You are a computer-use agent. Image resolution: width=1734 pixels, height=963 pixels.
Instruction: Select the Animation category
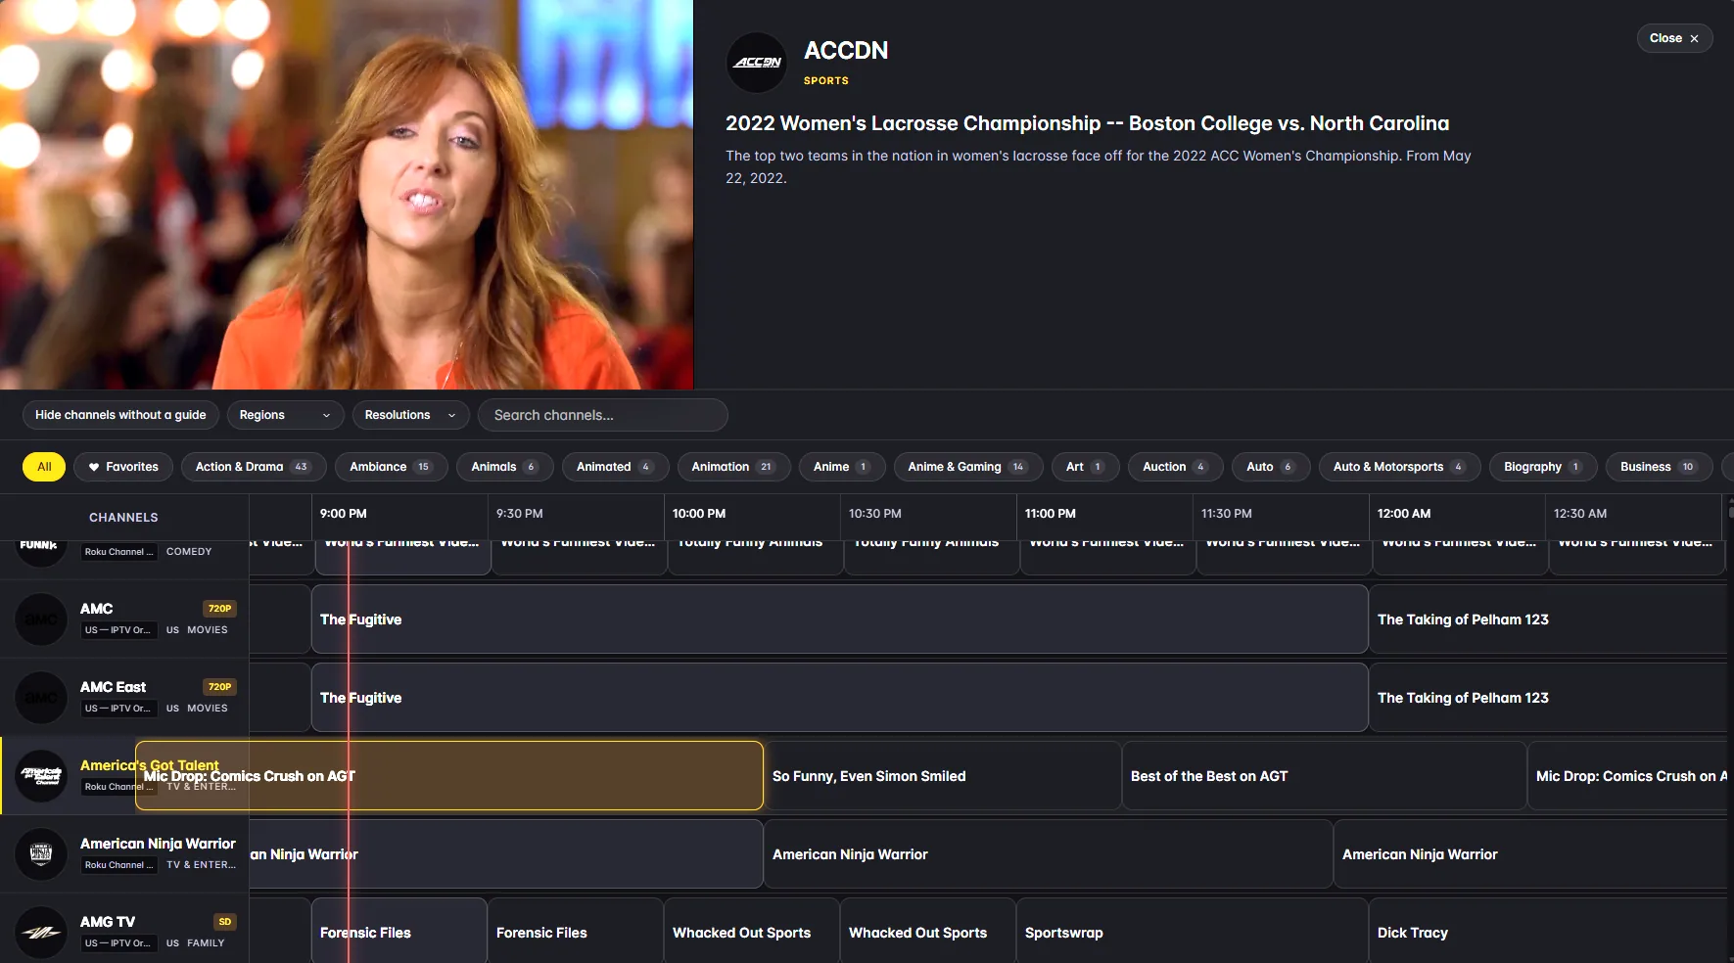(733, 467)
